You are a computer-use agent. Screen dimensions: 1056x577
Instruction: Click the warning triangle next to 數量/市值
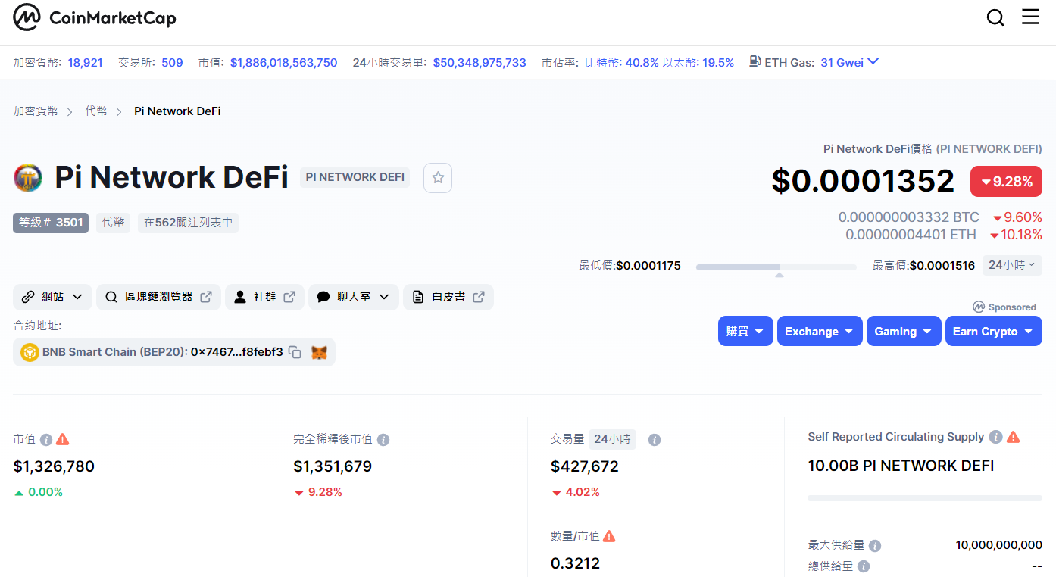pos(609,536)
